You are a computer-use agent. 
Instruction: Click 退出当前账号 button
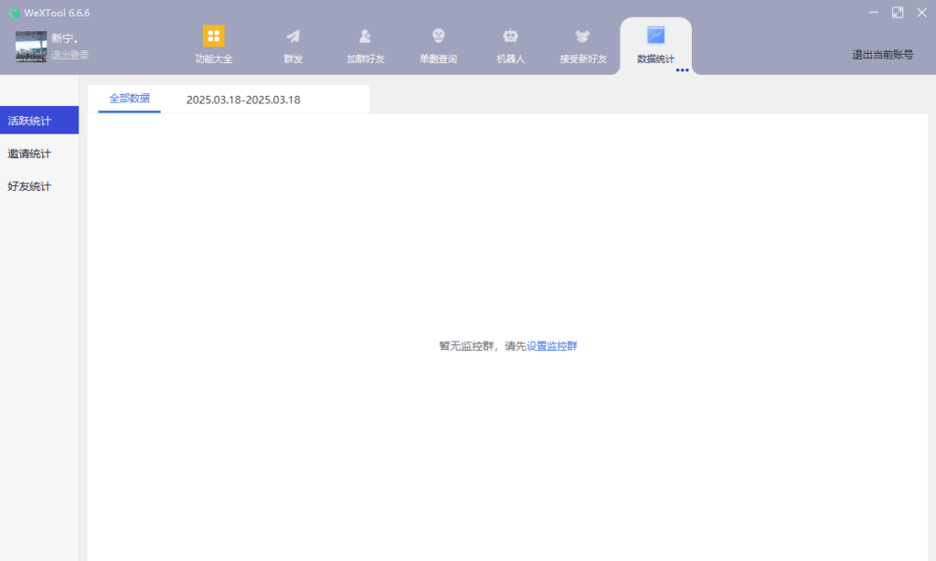pos(882,55)
